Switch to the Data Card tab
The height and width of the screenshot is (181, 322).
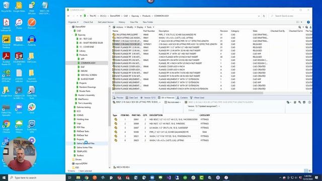click(x=132, y=98)
